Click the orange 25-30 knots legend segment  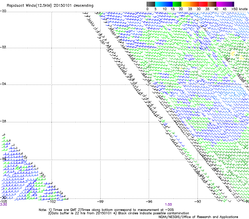194,4
